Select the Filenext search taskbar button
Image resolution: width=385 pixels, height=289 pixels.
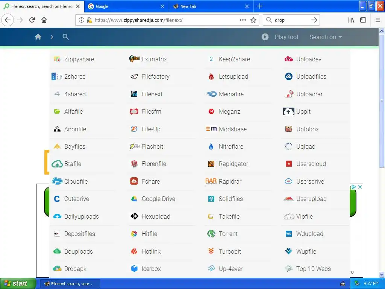point(70,284)
